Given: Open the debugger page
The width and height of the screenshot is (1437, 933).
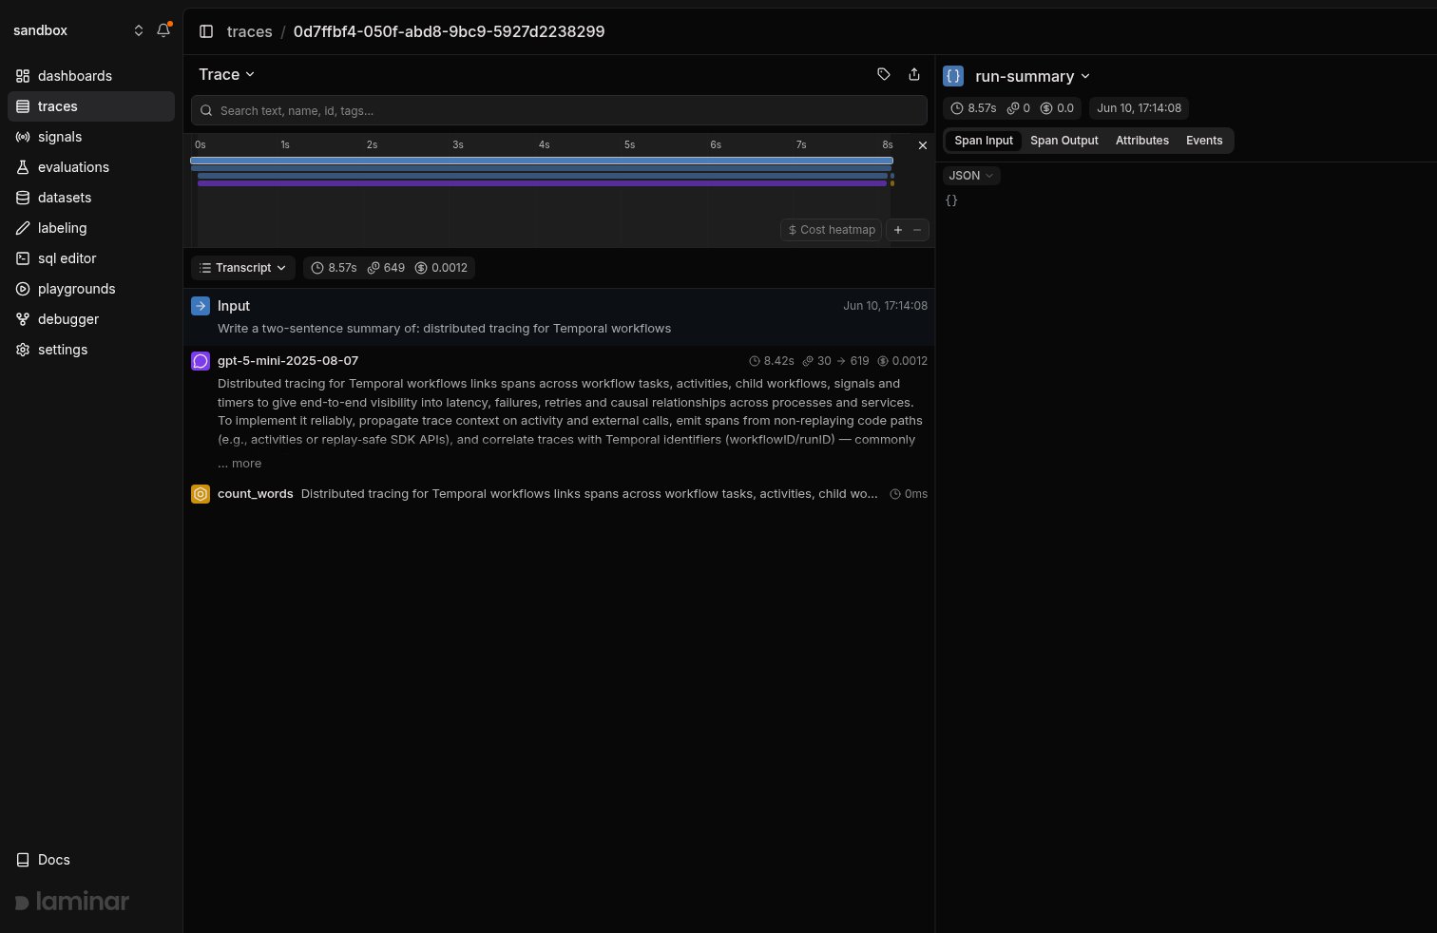Looking at the screenshot, I should tap(91, 319).
